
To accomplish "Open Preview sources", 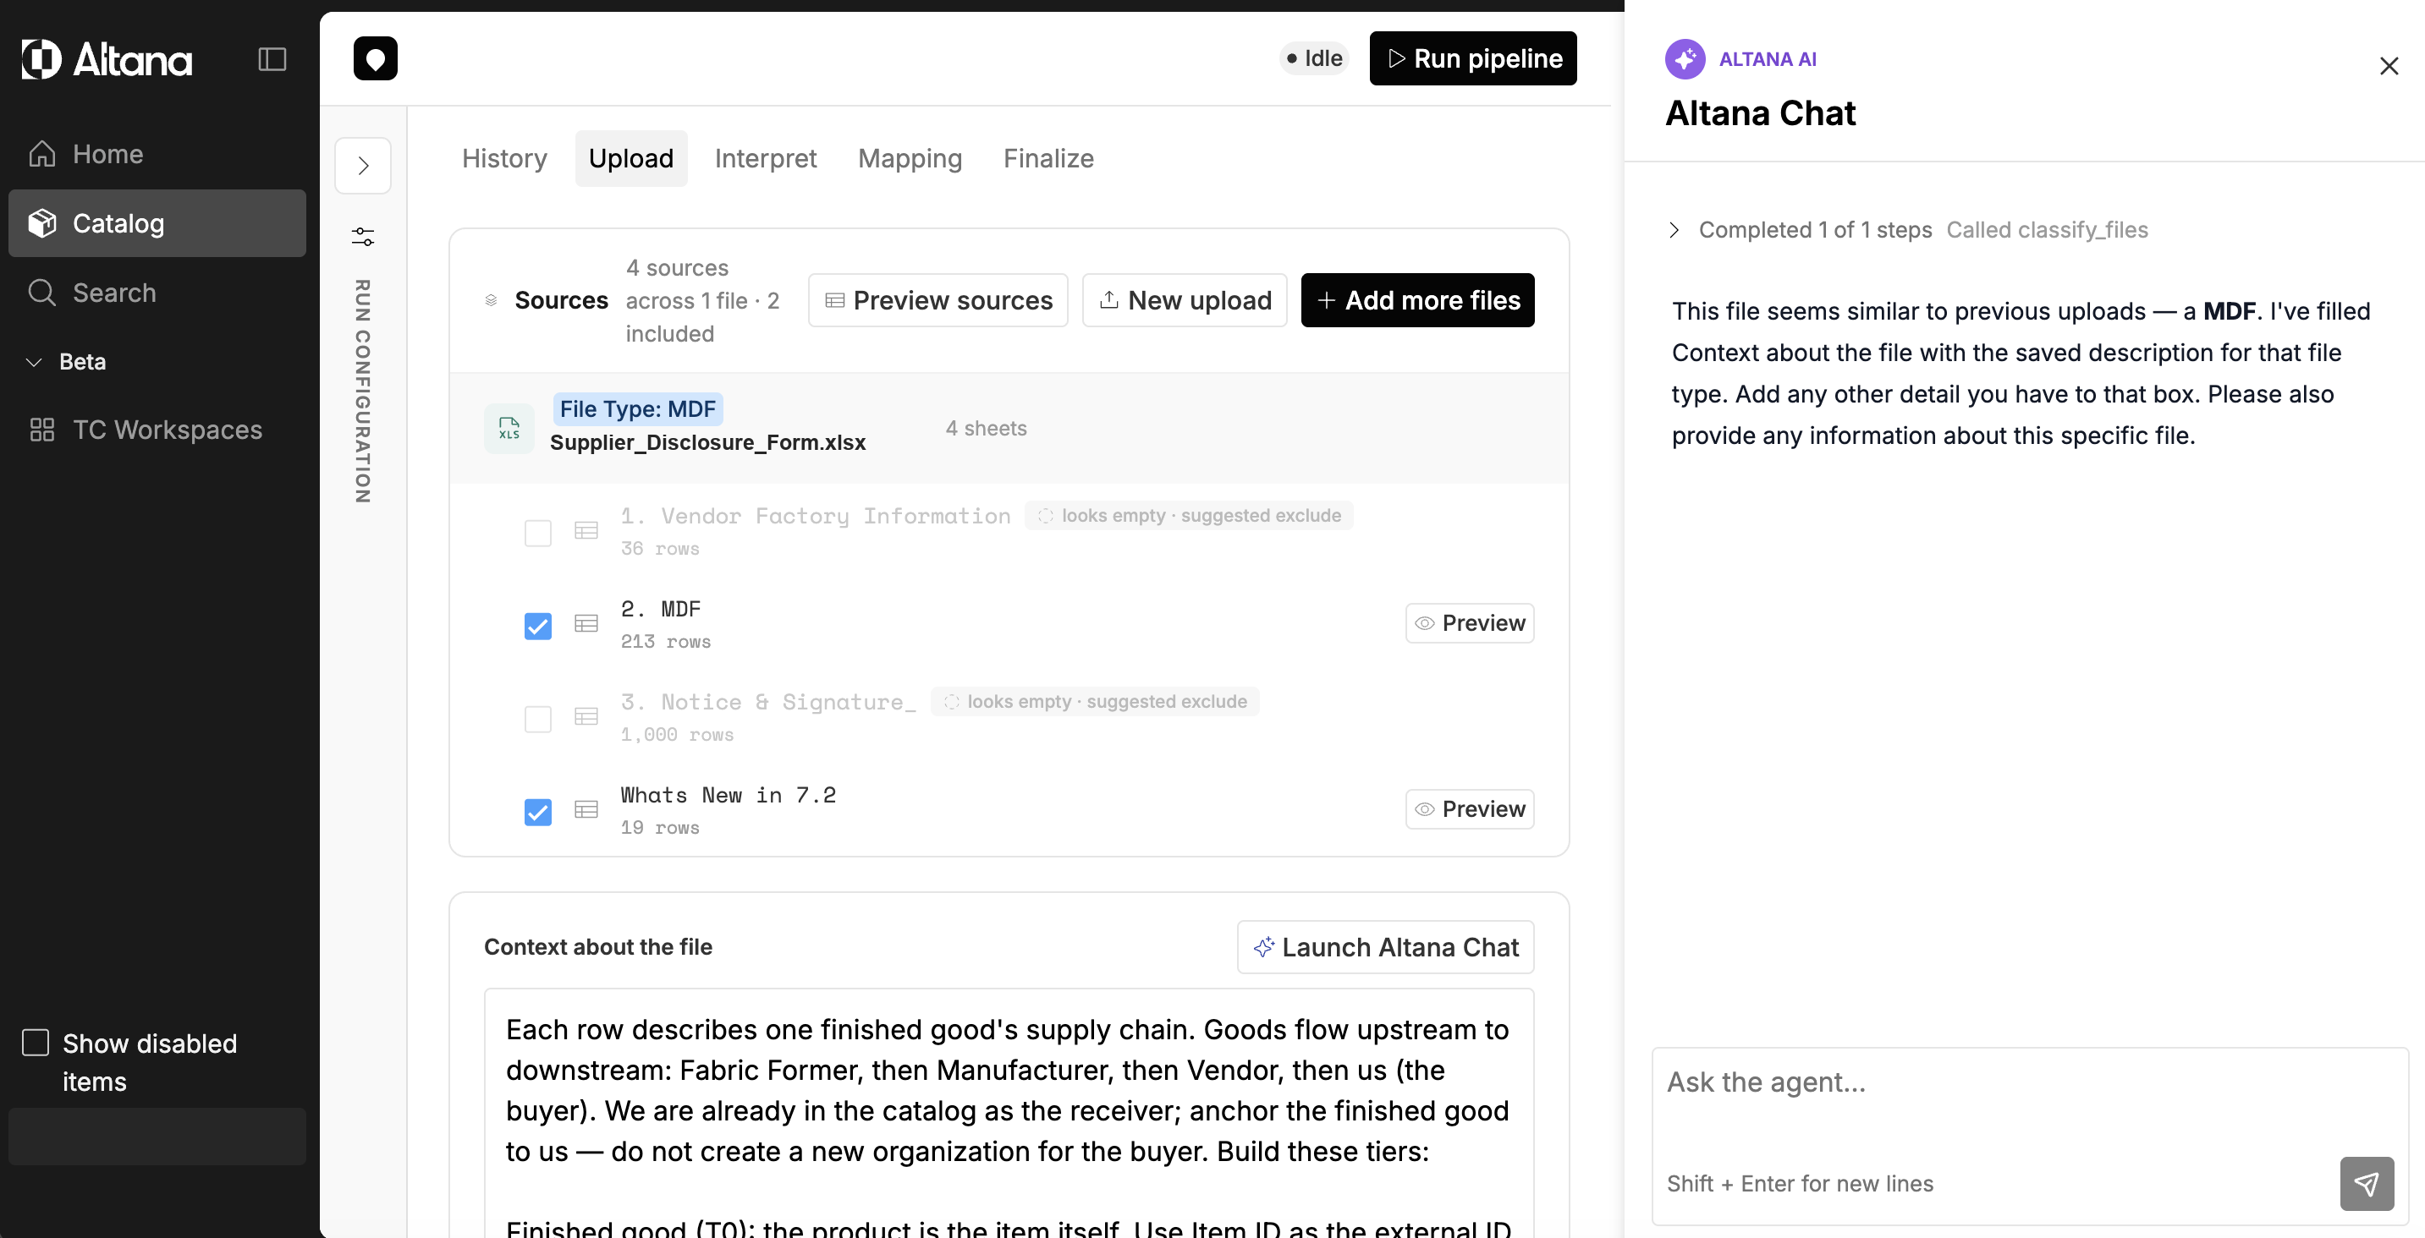I will 938,300.
